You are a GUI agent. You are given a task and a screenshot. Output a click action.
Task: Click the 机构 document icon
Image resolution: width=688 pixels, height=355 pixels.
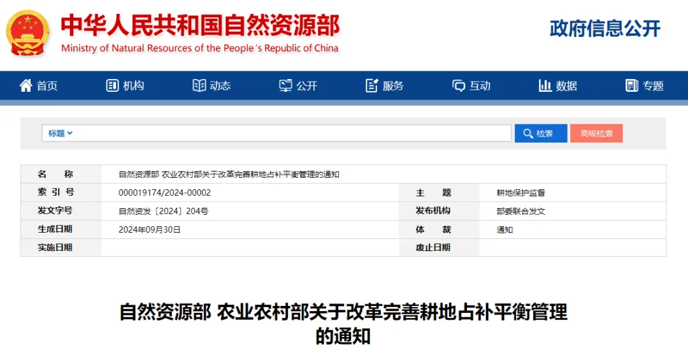point(112,85)
